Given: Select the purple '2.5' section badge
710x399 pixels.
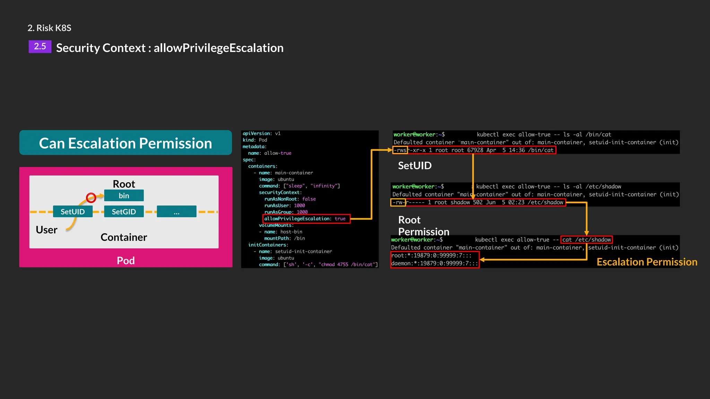Looking at the screenshot, I should pos(40,46).
